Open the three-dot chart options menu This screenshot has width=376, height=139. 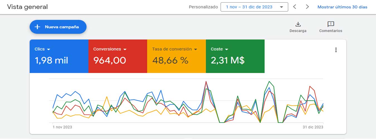336,50
